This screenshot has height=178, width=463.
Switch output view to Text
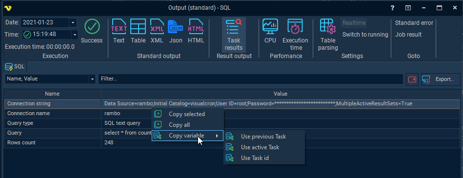point(119,31)
